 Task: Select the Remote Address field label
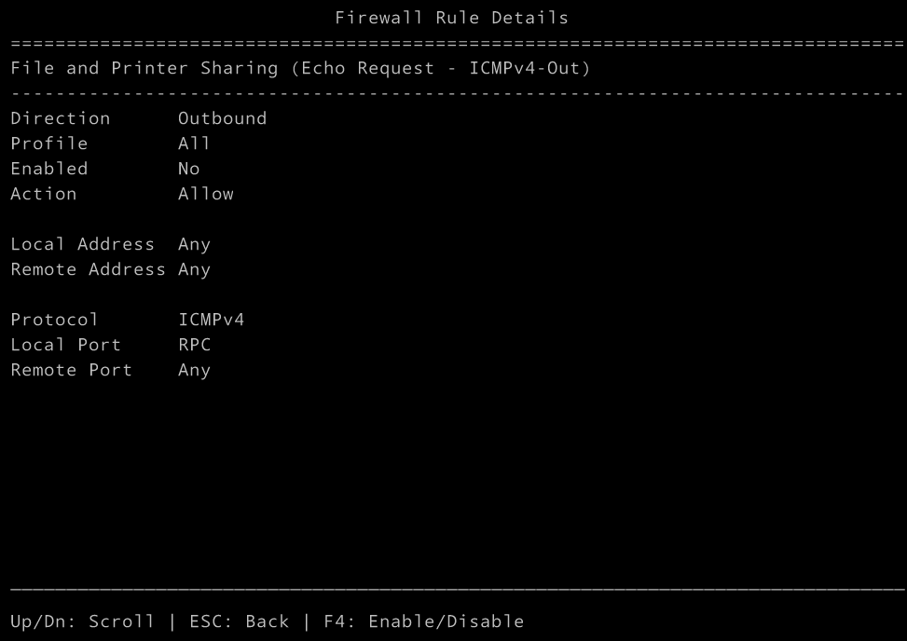[x=88, y=269]
